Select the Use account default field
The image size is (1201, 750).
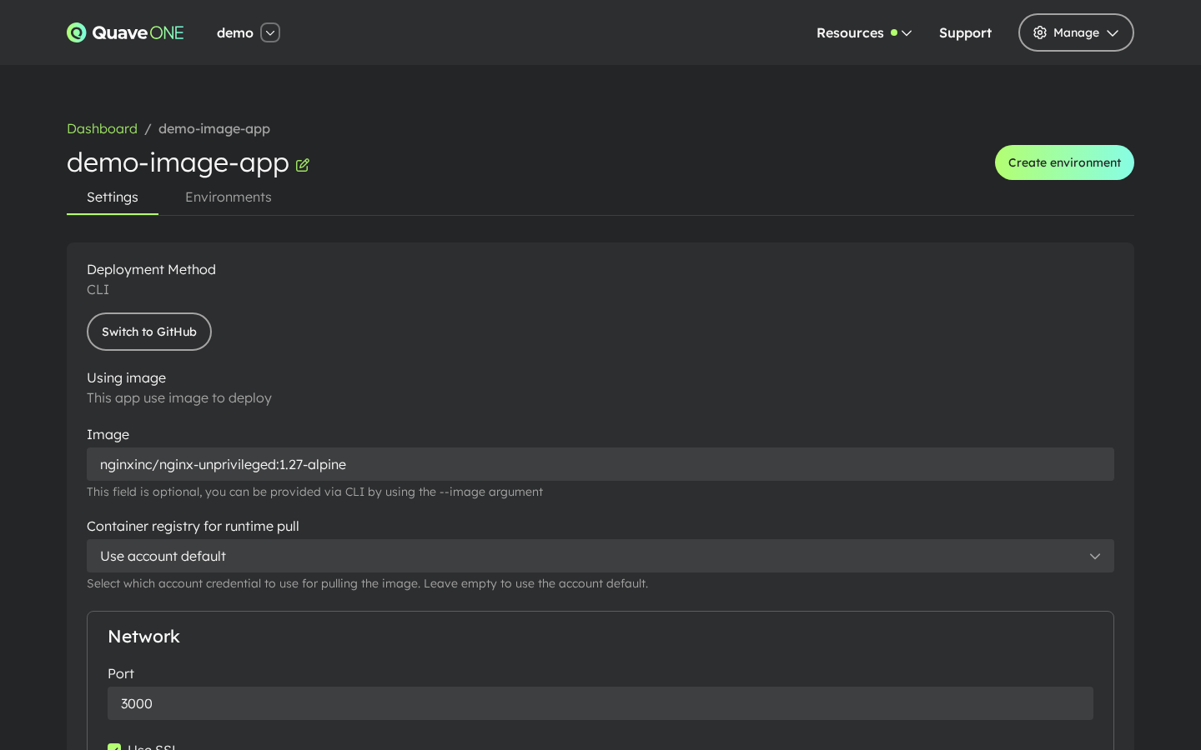point(600,556)
